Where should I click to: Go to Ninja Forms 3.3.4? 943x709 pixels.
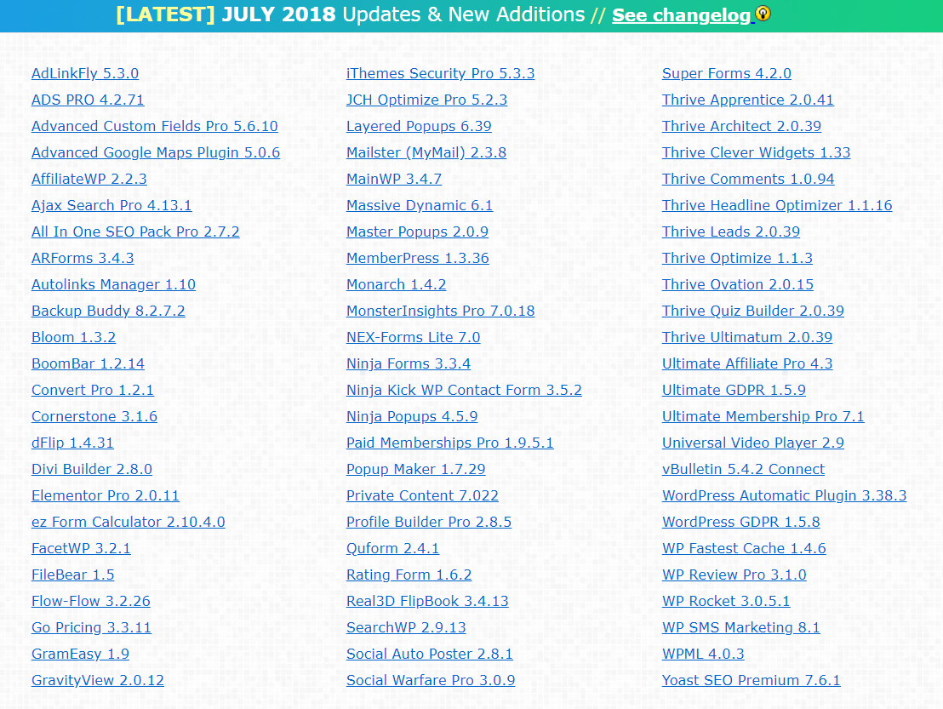click(x=409, y=363)
